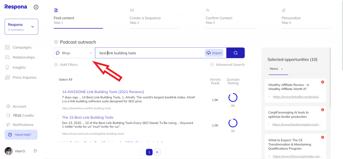Click the backlinko.com link-building-tools URL

tap(86, 108)
